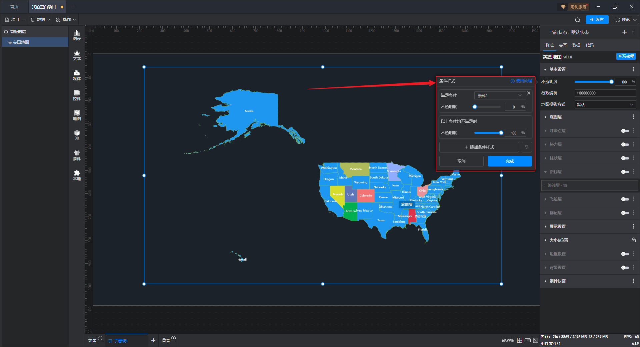
Task: Open the 满足条件 dropdown showing 条件1
Action: tap(500, 95)
